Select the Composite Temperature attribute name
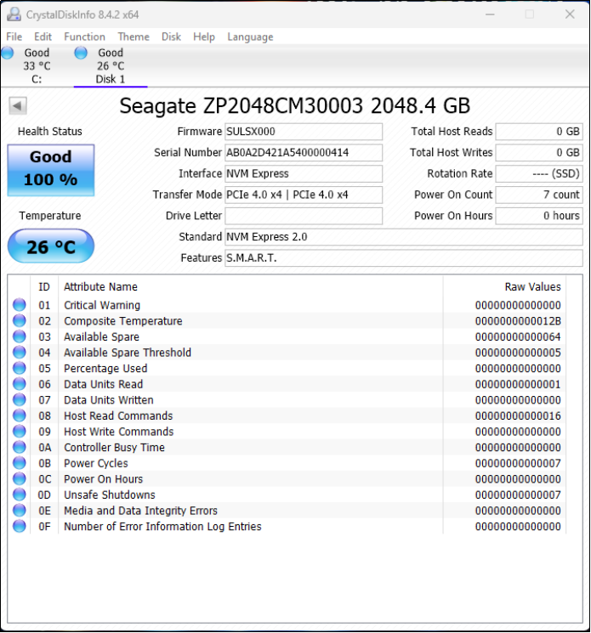The width and height of the screenshot is (591, 633). click(x=123, y=321)
